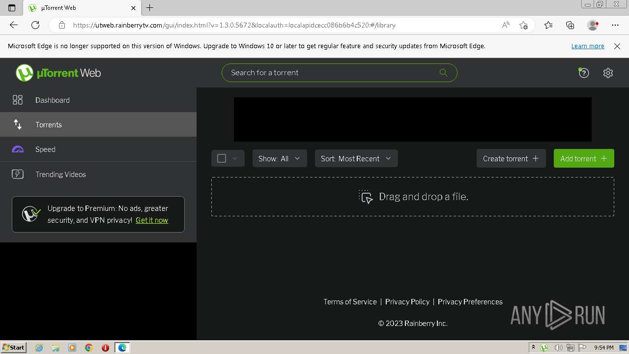
Task: Click the search magnifier icon
Action: [443, 73]
